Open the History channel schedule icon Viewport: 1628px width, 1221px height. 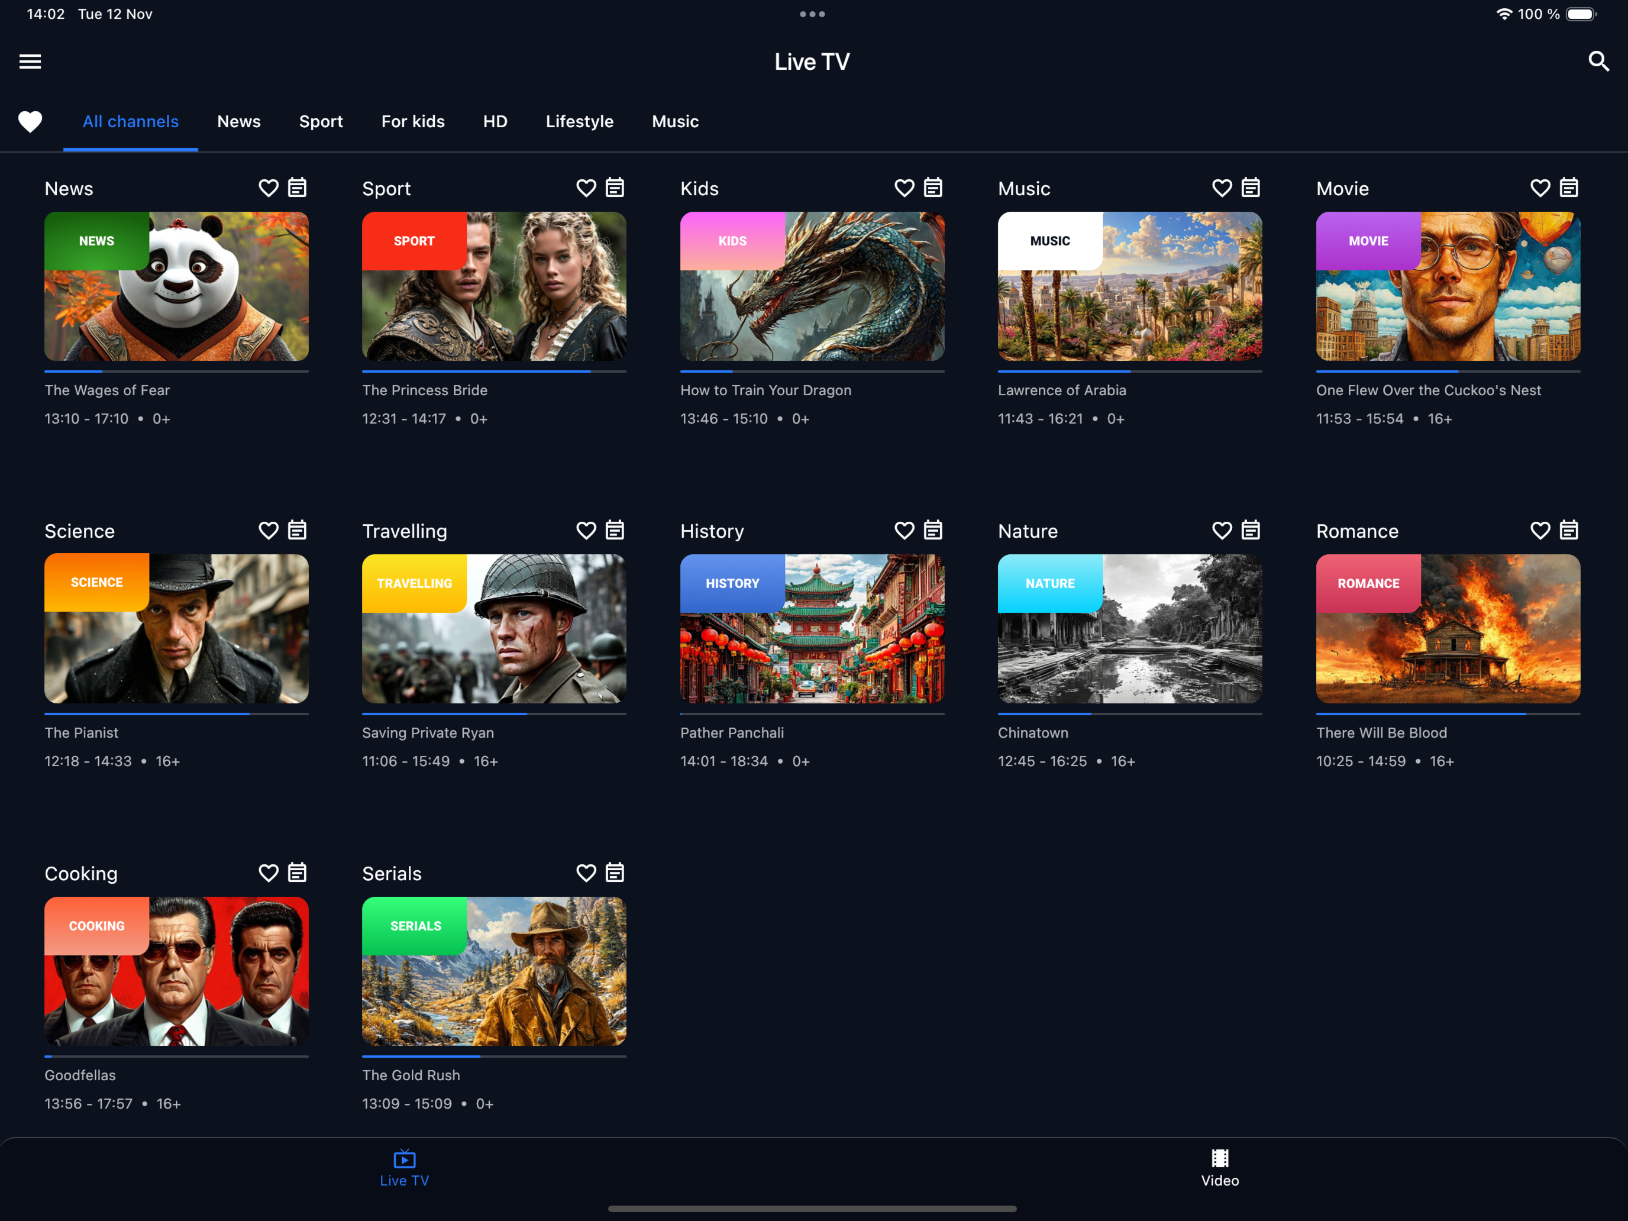pos(933,530)
